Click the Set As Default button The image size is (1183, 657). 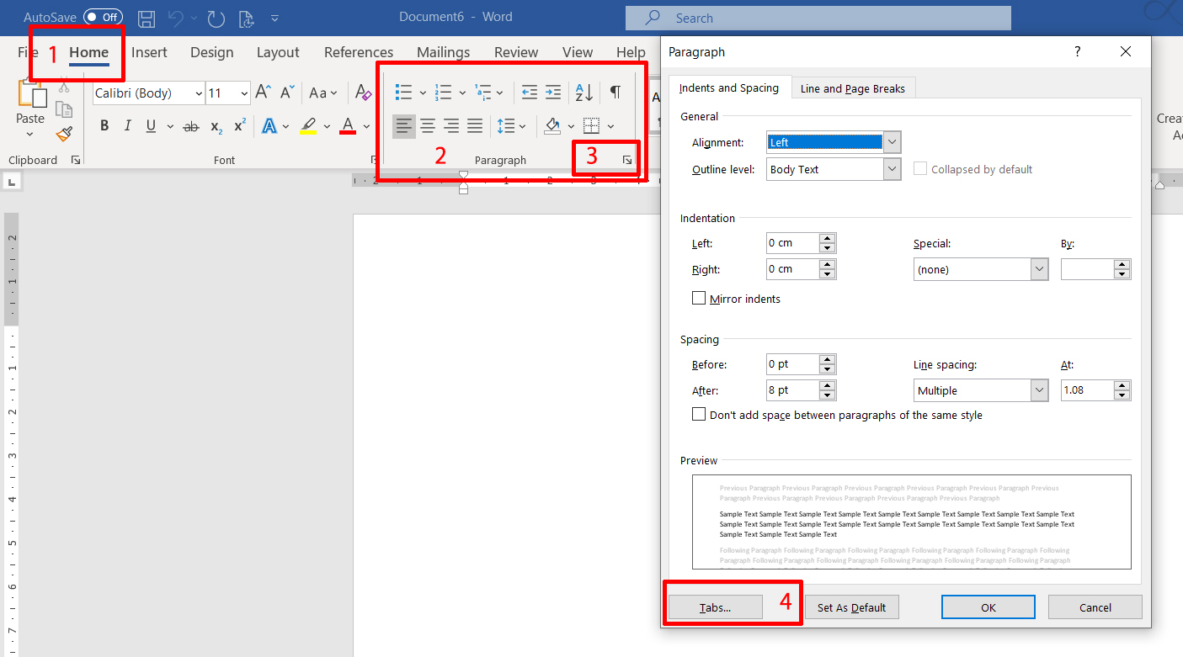click(x=851, y=607)
